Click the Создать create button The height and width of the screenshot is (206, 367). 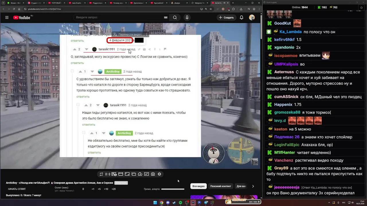click(226, 17)
